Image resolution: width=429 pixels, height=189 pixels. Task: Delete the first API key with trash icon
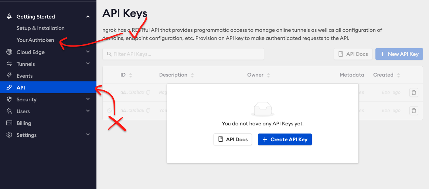[x=414, y=92]
